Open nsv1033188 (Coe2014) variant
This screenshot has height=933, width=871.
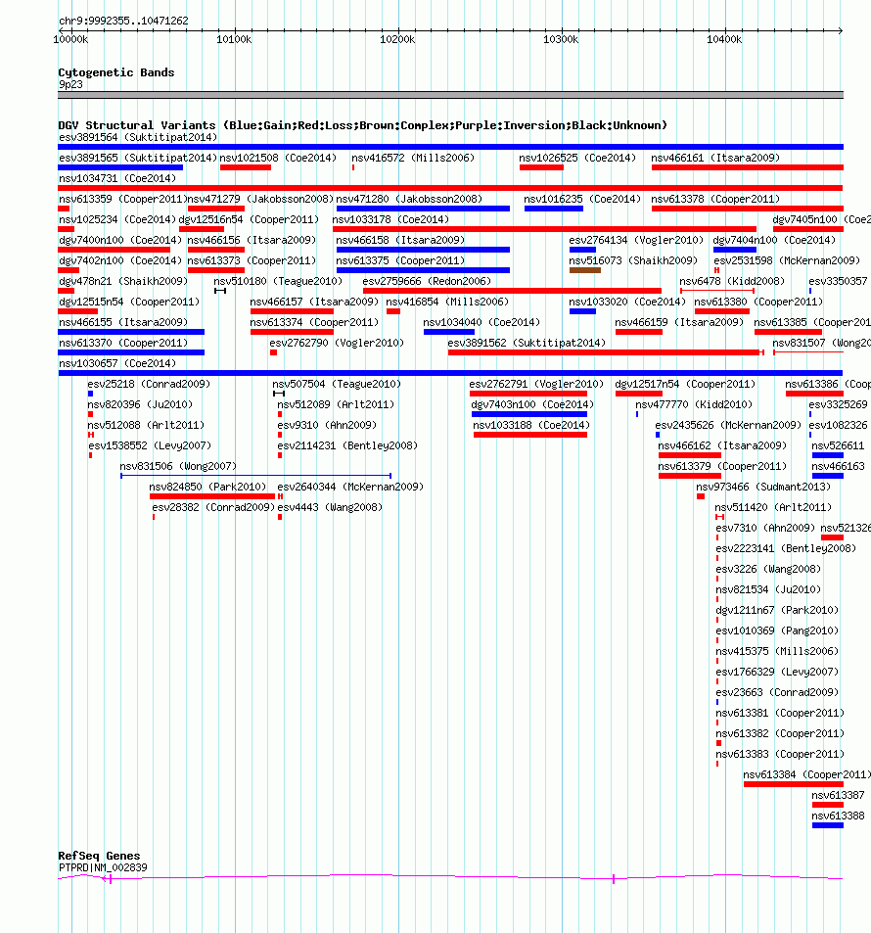coord(531,425)
